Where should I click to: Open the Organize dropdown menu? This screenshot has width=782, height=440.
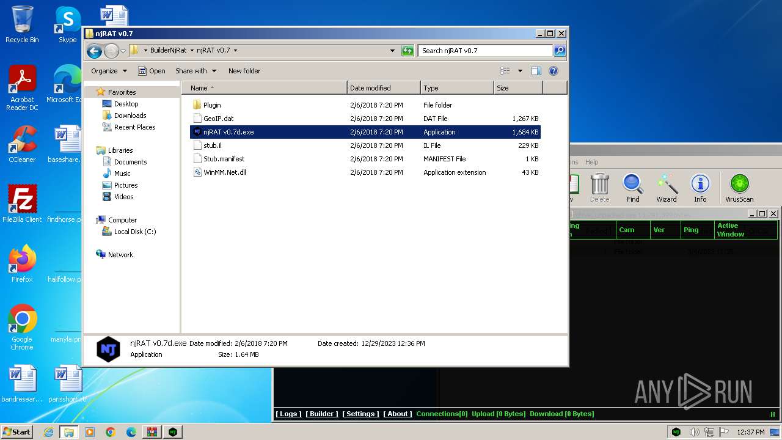tap(109, 71)
